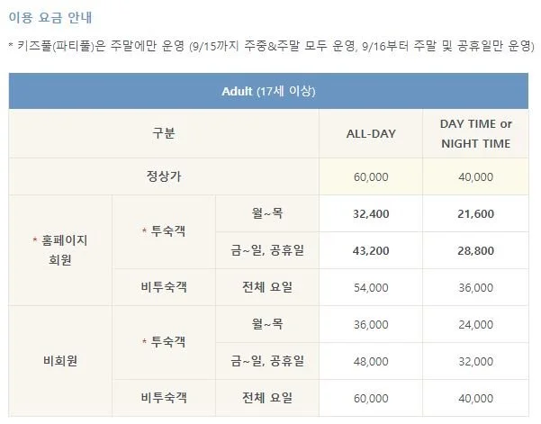This screenshot has height=424, width=541.
Task: Click the 21,600 day time price
Action: click(476, 213)
